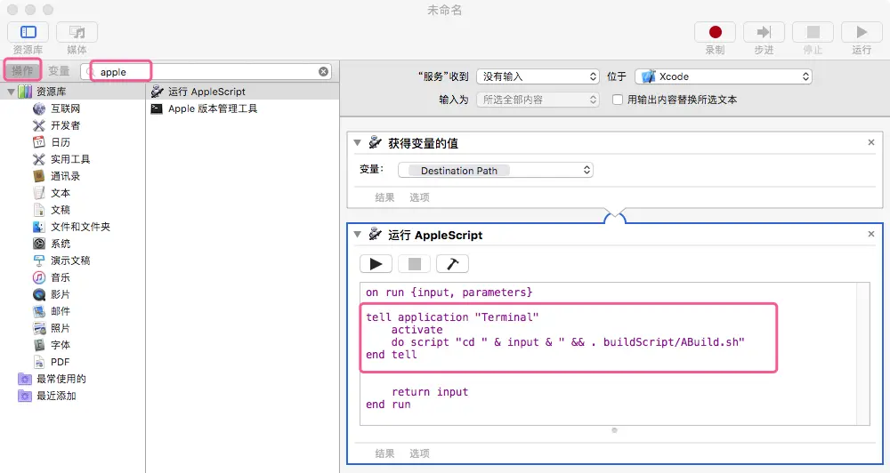Show 结果 of 获得变量的值 action
890x473 pixels.
384,197
